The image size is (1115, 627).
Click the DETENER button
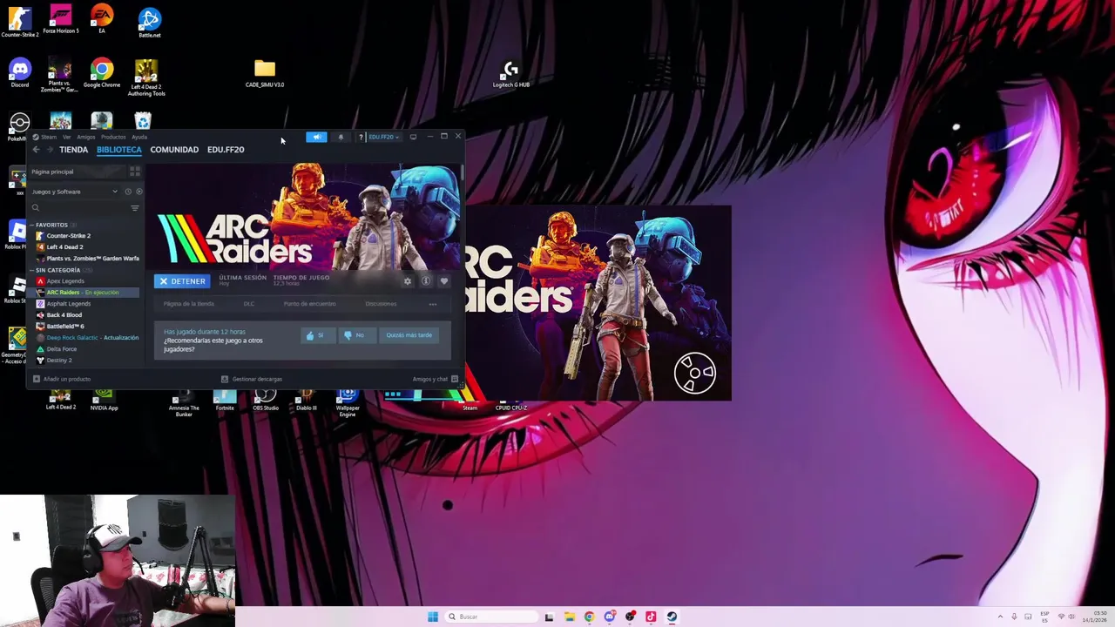(182, 281)
